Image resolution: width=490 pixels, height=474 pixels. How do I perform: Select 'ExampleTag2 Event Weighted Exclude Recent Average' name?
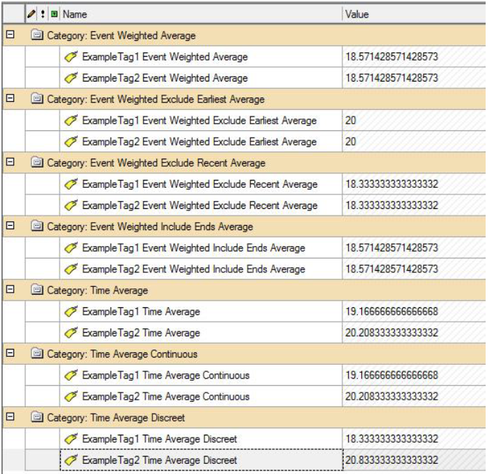point(200,205)
